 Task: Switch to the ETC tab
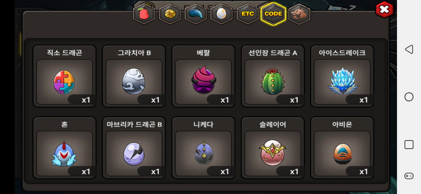tap(247, 14)
